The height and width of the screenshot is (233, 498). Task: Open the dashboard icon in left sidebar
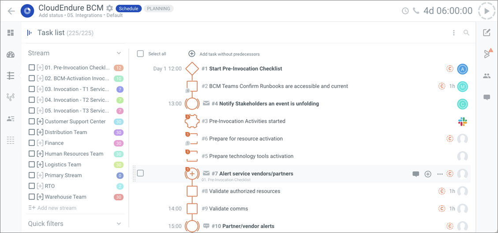pos(11,33)
